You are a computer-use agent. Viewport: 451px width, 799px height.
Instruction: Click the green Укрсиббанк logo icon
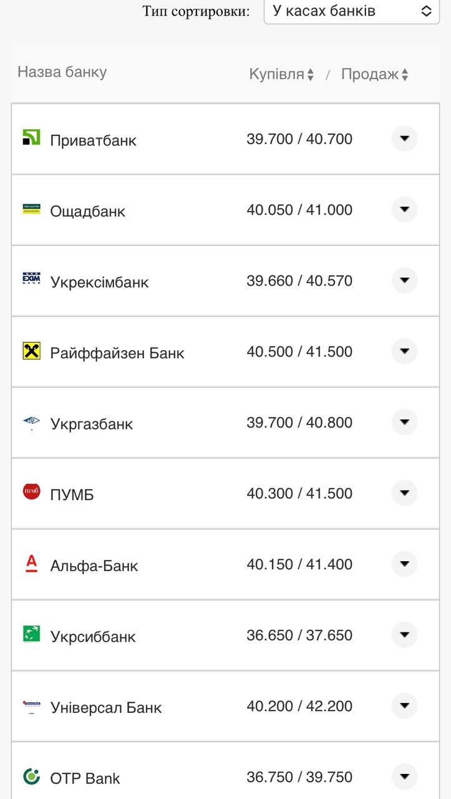pyautogui.click(x=31, y=634)
